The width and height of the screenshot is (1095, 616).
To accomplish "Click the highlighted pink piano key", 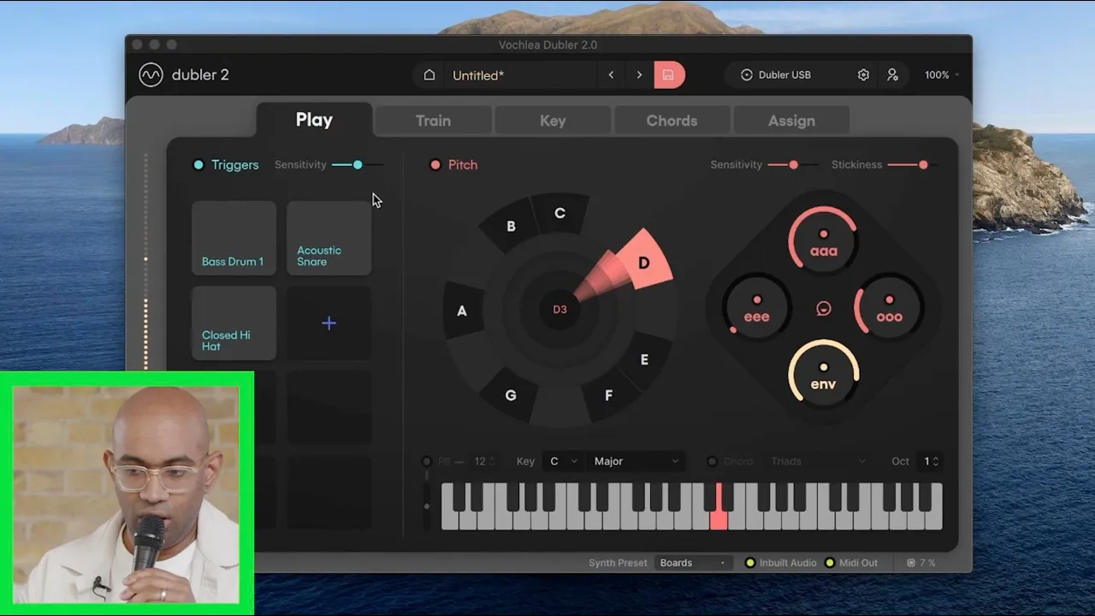I will pos(719,506).
